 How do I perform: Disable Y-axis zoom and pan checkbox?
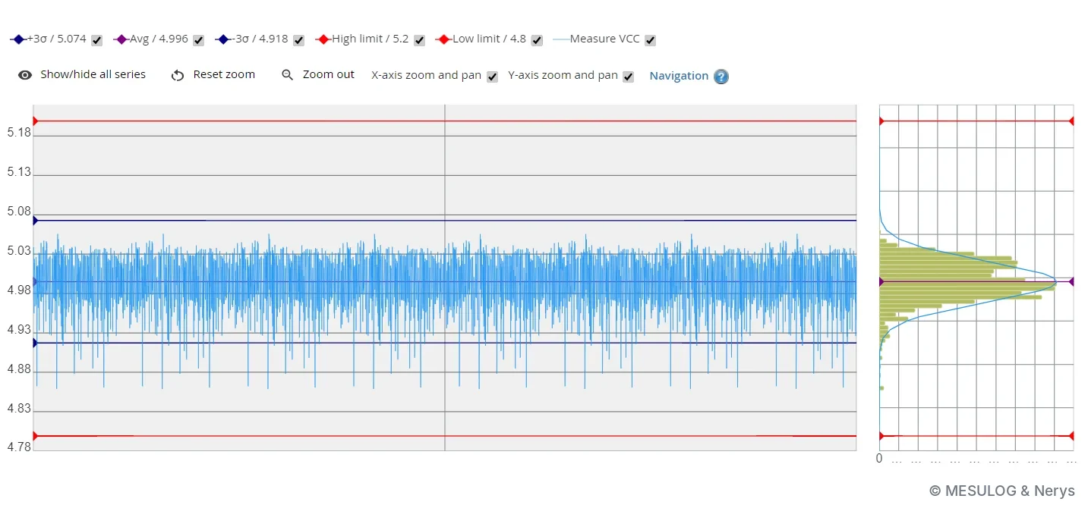[x=628, y=77]
